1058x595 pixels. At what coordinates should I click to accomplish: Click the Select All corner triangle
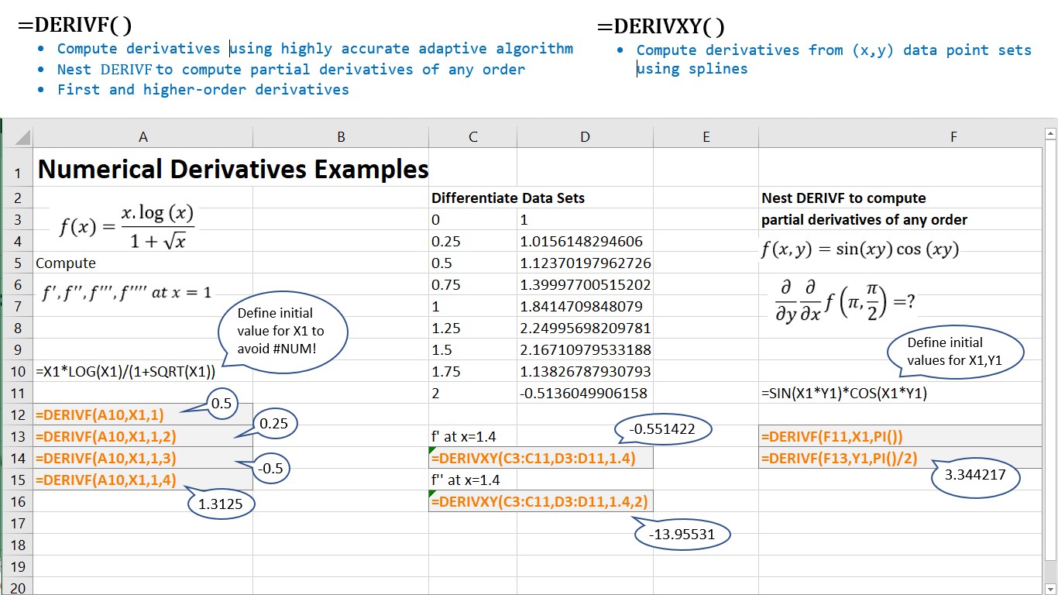coord(21,138)
